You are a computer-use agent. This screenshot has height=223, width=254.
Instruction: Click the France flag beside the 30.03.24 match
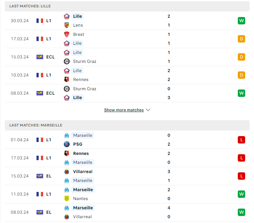click(x=40, y=21)
